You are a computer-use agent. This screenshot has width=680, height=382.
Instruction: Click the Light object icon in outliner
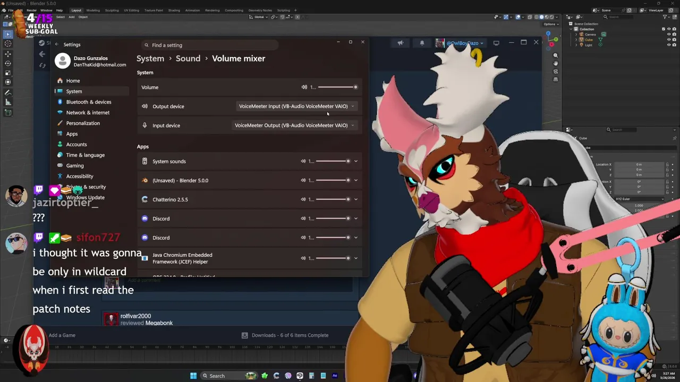click(582, 45)
